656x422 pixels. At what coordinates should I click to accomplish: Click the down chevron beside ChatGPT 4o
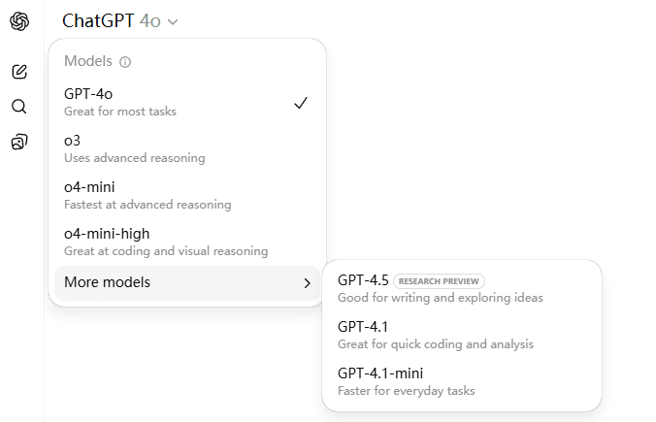[173, 21]
